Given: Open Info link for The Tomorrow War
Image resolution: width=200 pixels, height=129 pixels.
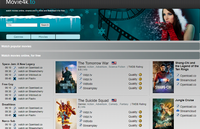Looking at the screenshot, I should click(x=85, y=70).
